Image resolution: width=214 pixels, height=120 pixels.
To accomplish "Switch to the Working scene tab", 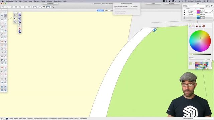I will pos(100,10).
